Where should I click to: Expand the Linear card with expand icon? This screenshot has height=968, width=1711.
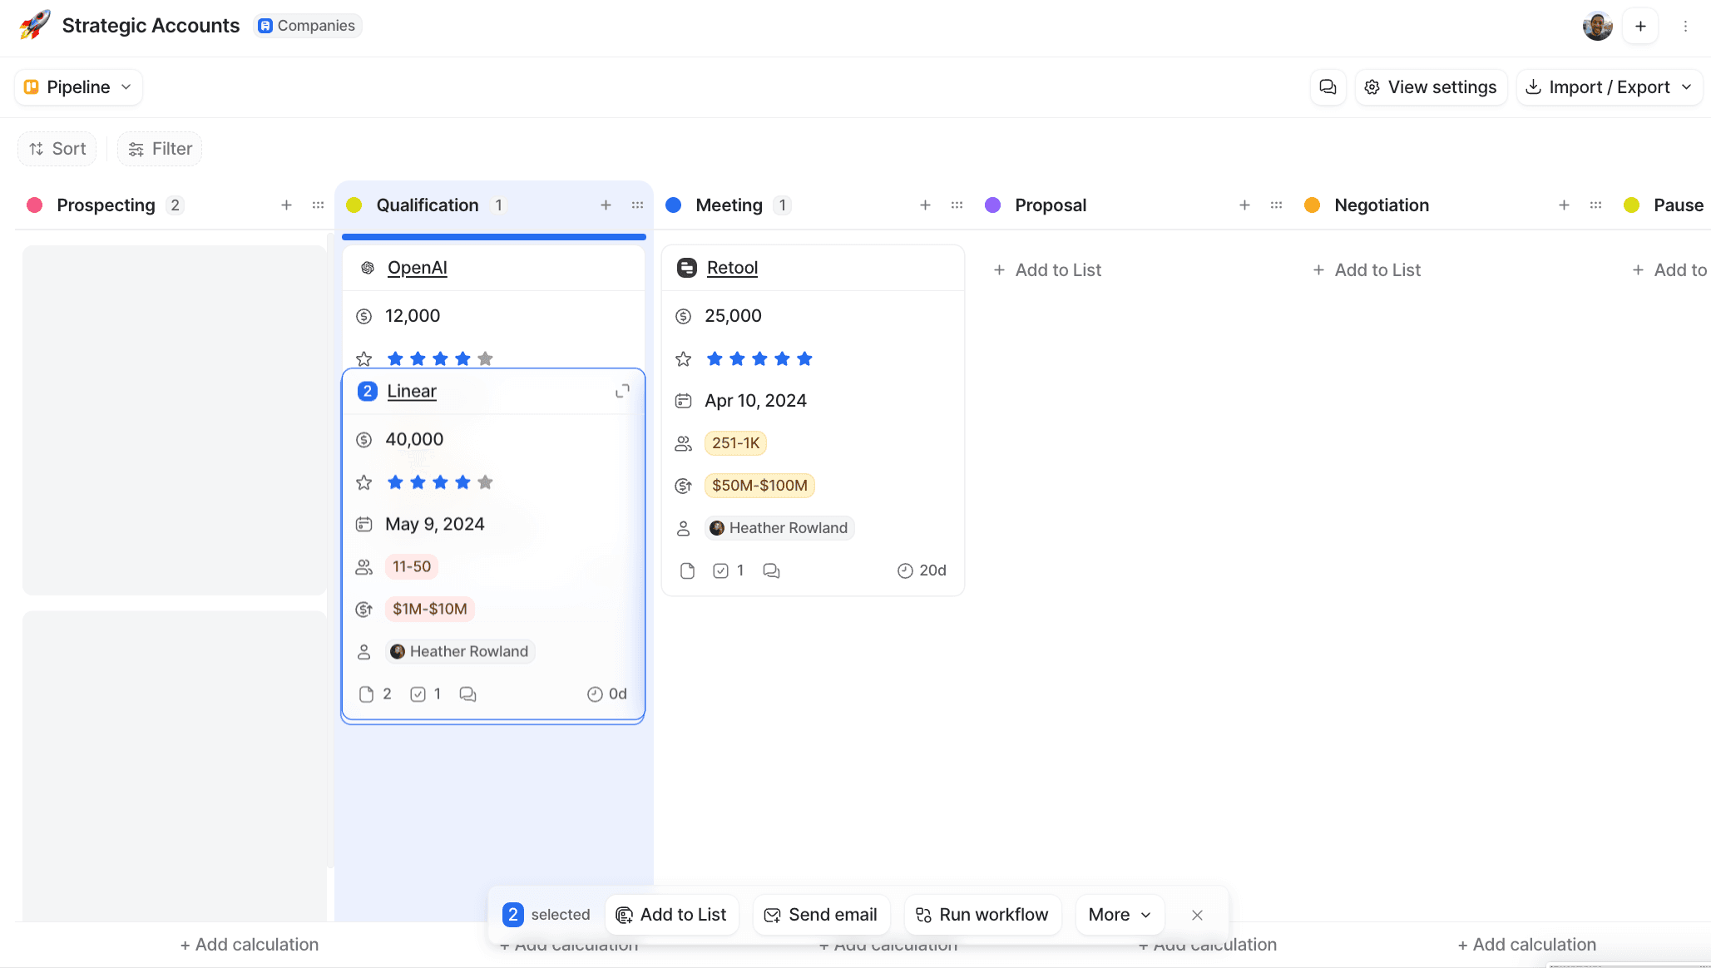622,391
